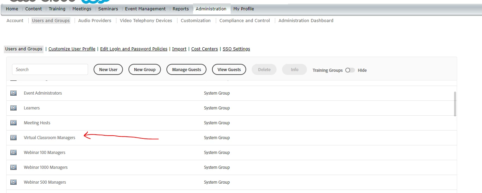Click the disabled Delete button
Viewport: 482px width, 193px height.
click(x=264, y=69)
